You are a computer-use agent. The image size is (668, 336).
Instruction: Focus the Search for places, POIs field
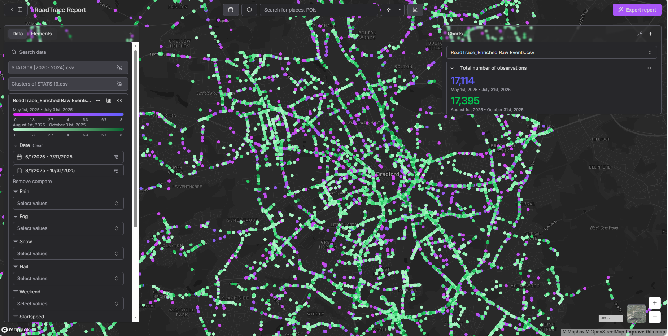click(319, 10)
